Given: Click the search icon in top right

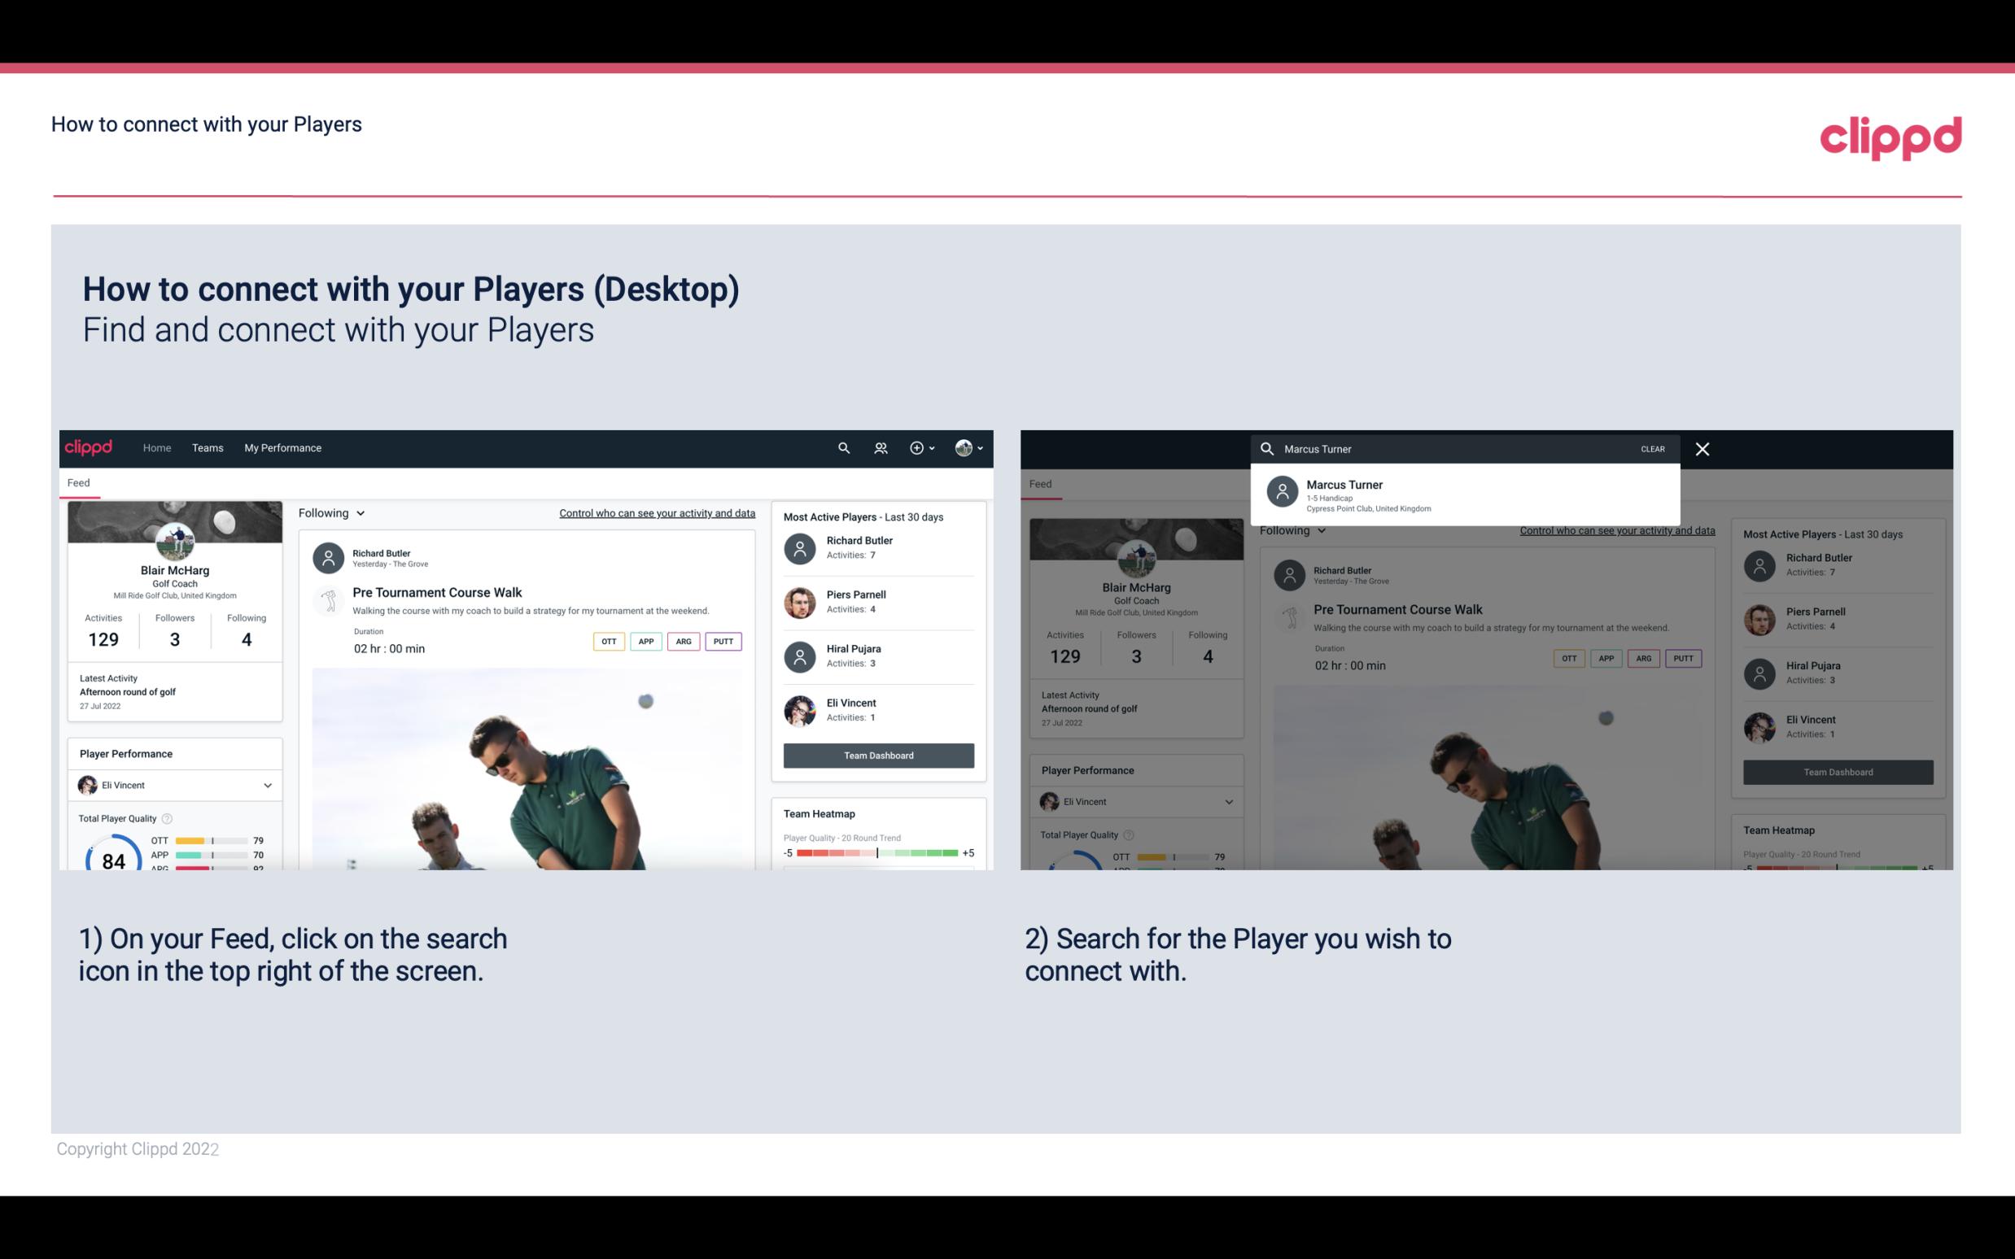Looking at the screenshot, I should 840,448.
